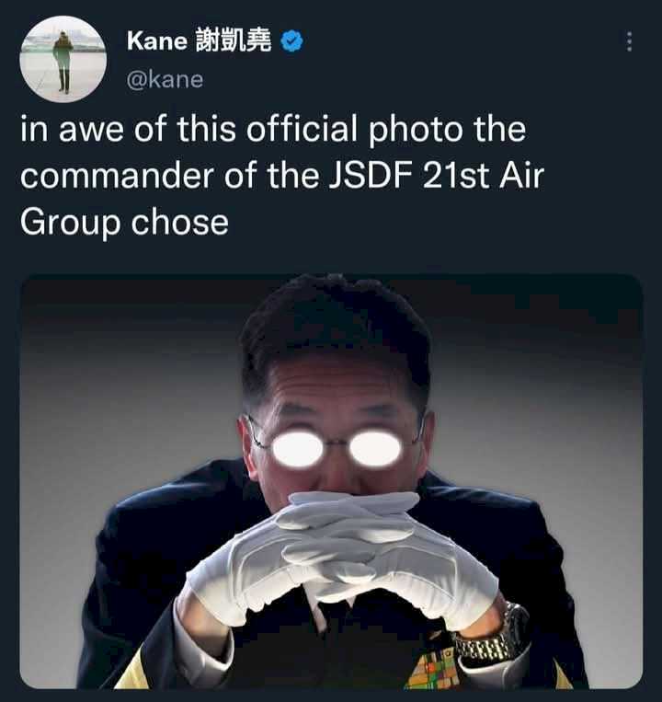
Task: Click the blue verified checkmark badge
Action: [291, 41]
